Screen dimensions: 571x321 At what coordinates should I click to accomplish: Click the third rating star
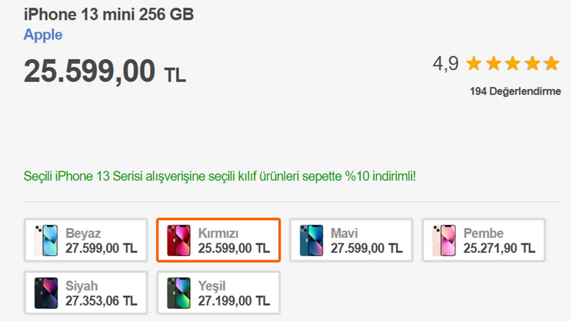[513, 64]
